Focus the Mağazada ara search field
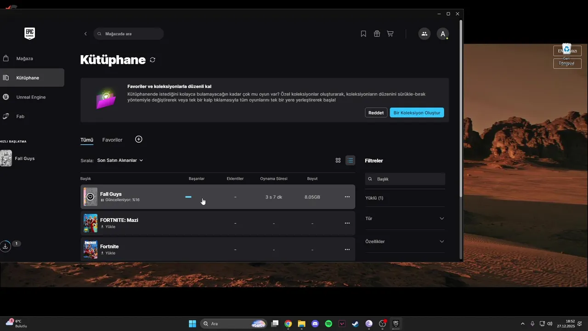588x331 pixels. pyautogui.click(x=129, y=34)
